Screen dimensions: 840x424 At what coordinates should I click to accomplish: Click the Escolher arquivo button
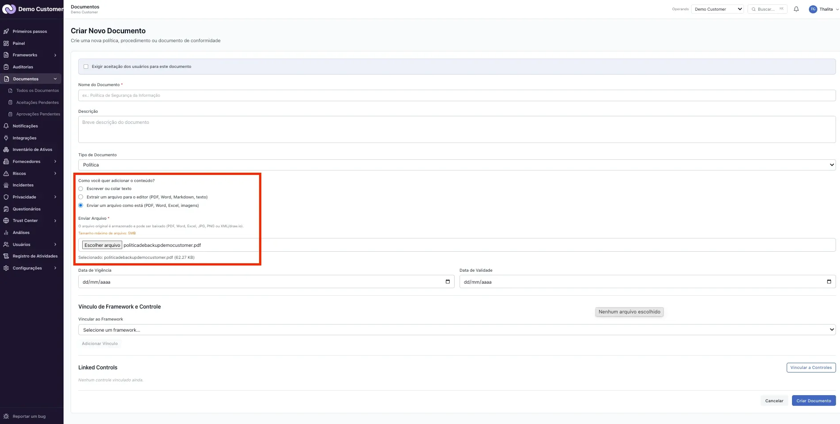click(x=102, y=245)
